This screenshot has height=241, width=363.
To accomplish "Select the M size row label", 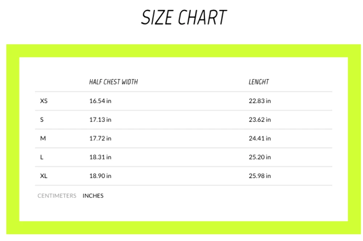I will tap(43, 138).
